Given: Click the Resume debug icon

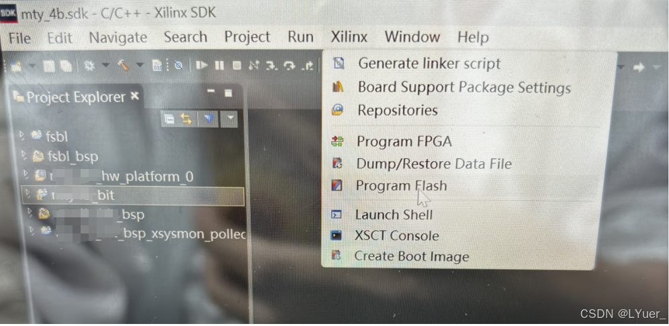Looking at the screenshot, I should click(202, 65).
